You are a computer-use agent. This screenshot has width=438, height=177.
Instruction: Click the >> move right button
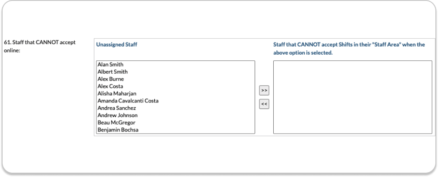click(264, 90)
